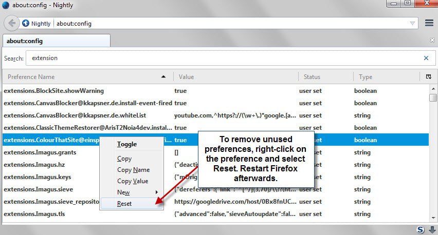This screenshot has height=235, width=438.
Task: Select Copy Name in the context menu
Action: [133, 170]
